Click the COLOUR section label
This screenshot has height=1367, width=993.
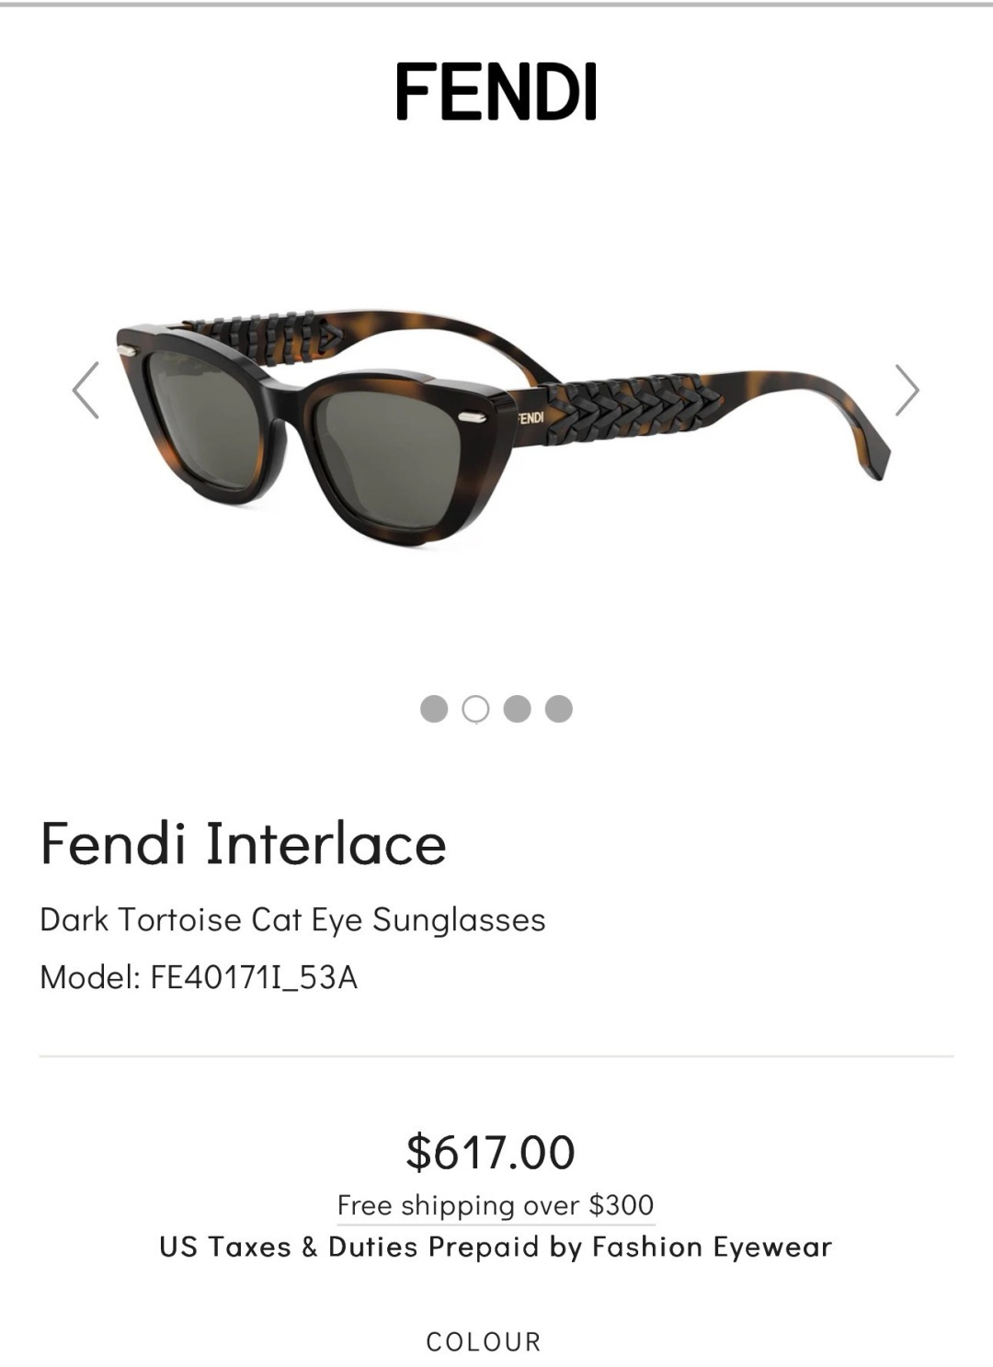[484, 1342]
